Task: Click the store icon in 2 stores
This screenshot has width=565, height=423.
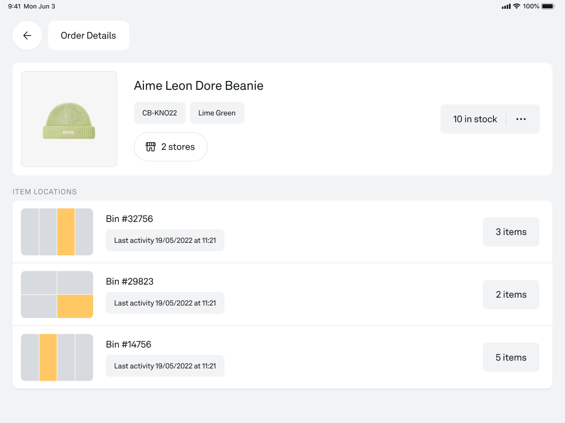Action: pyautogui.click(x=151, y=147)
